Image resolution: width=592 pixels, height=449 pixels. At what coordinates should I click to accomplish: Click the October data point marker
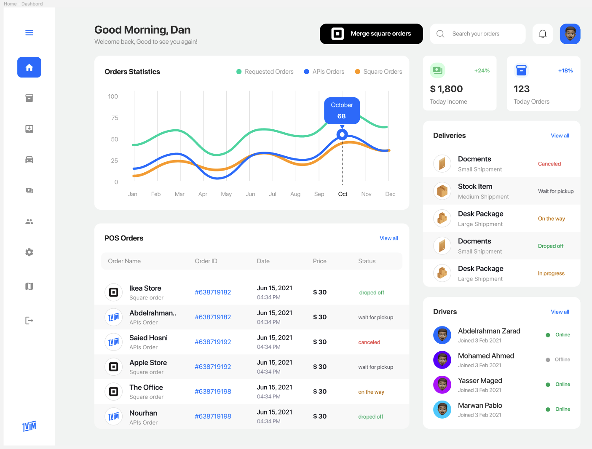tap(342, 135)
